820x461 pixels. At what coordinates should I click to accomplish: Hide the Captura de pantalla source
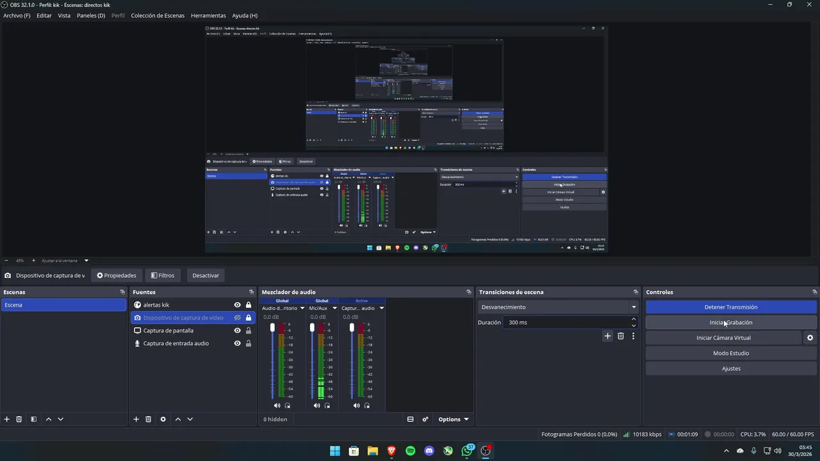237,330
